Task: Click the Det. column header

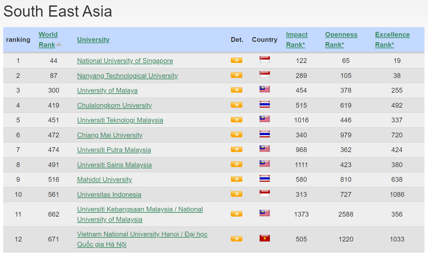Action: pyautogui.click(x=237, y=40)
